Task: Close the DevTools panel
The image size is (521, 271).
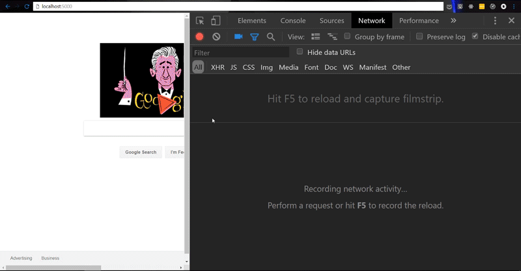Action: tap(511, 21)
